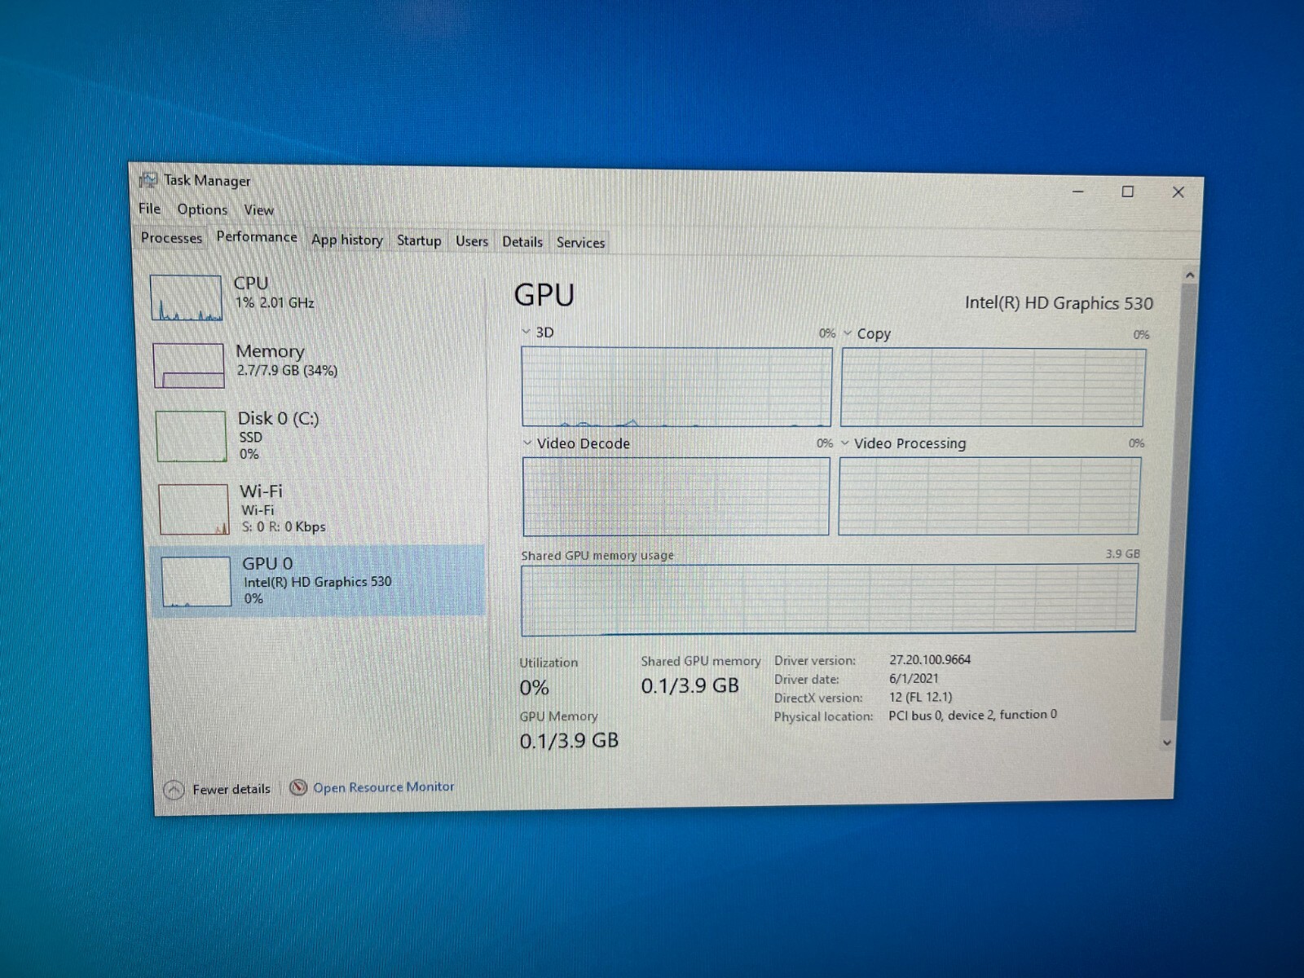Click driver version 27.20.100.9664 value
Image resolution: width=1304 pixels, height=978 pixels.
930,660
